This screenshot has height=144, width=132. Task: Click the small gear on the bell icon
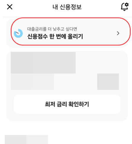[x=127, y=5]
